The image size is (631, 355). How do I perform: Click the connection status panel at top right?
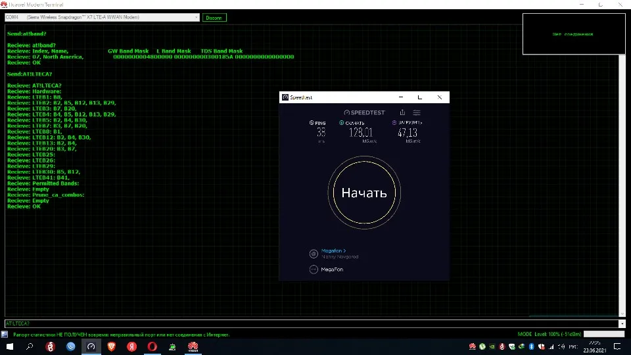pyautogui.click(x=574, y=34)
